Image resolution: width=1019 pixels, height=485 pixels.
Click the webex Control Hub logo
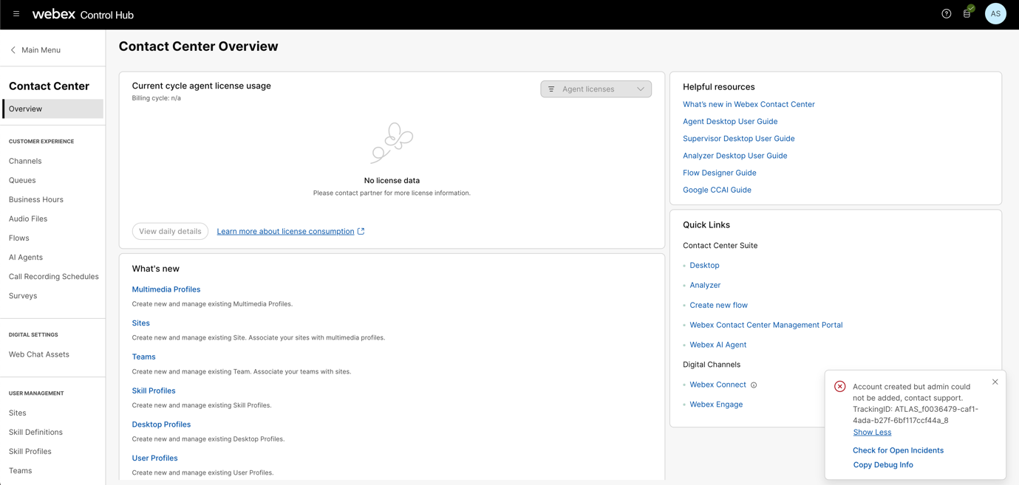coord(83,14)
